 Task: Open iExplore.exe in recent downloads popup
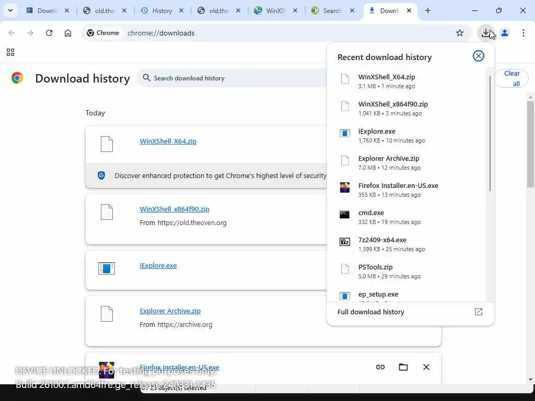pyautogui.click(x=406, y=135)
